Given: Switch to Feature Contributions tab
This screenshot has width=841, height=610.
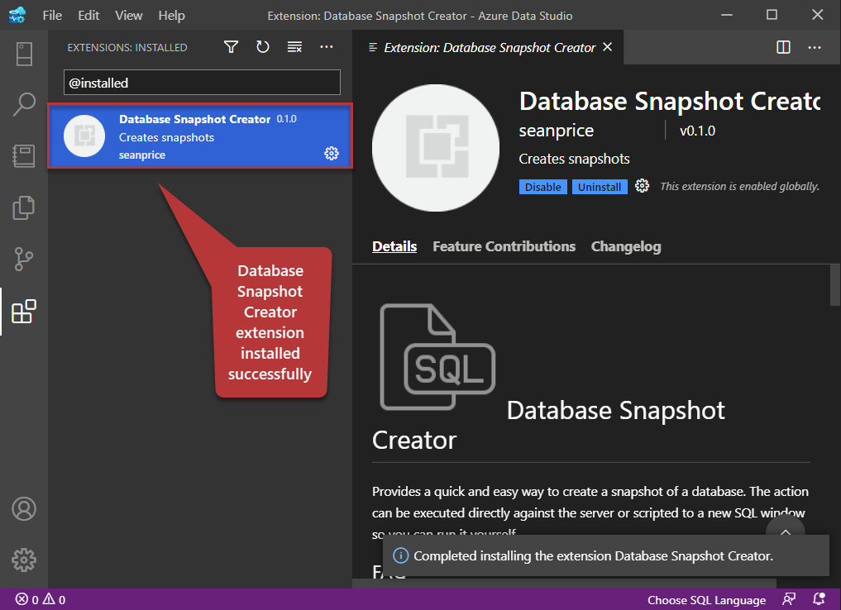Looking at the screenshot, I should pyautogui.click(x=504, y=246).
